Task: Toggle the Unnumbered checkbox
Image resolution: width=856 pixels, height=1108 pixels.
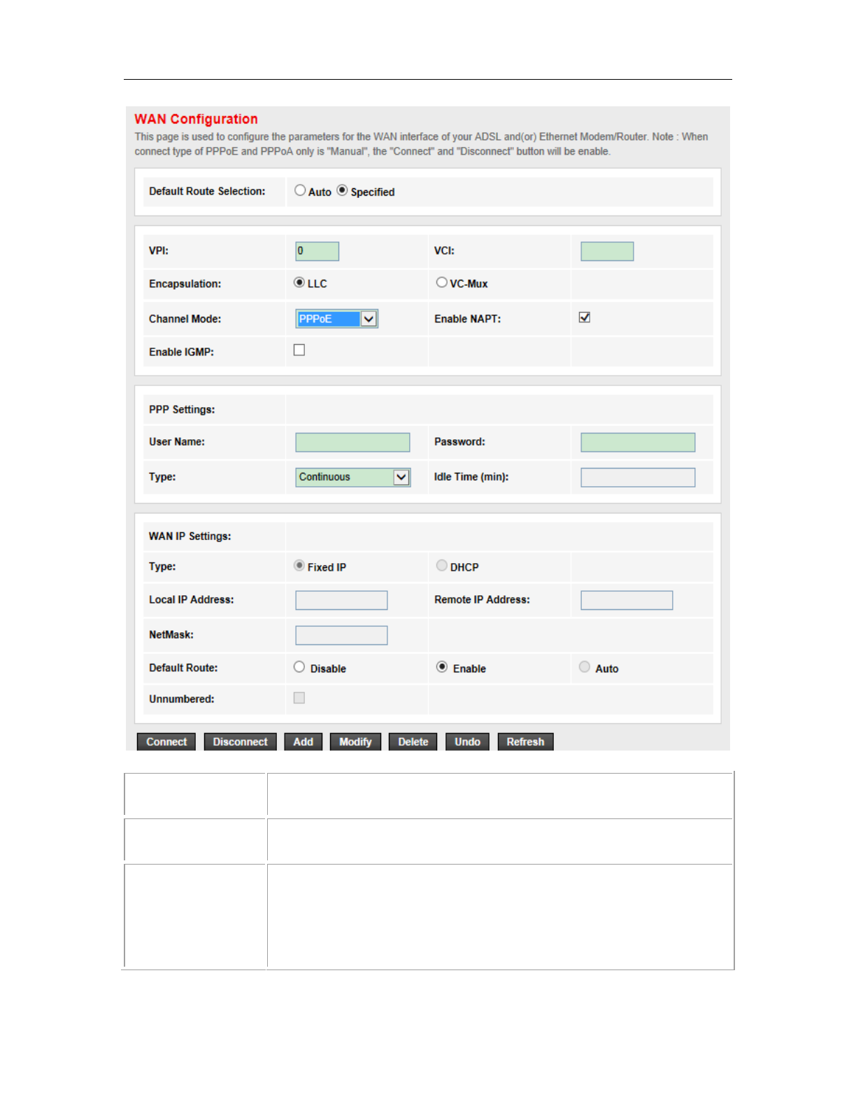Action: [299, 698]
